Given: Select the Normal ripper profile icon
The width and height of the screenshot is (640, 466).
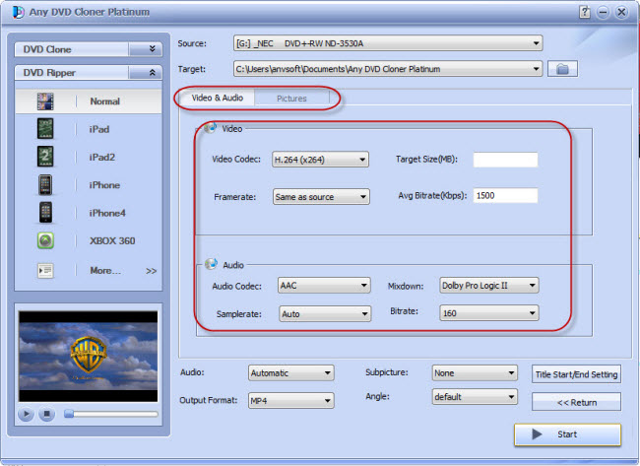Looking at the screenshot, I should (45, 101).
